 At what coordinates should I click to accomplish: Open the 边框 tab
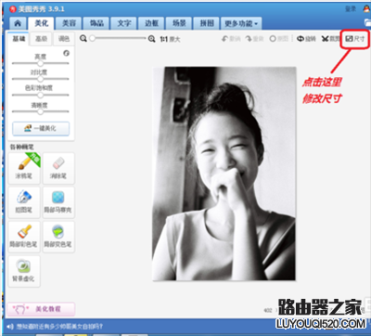coord(151,23)
